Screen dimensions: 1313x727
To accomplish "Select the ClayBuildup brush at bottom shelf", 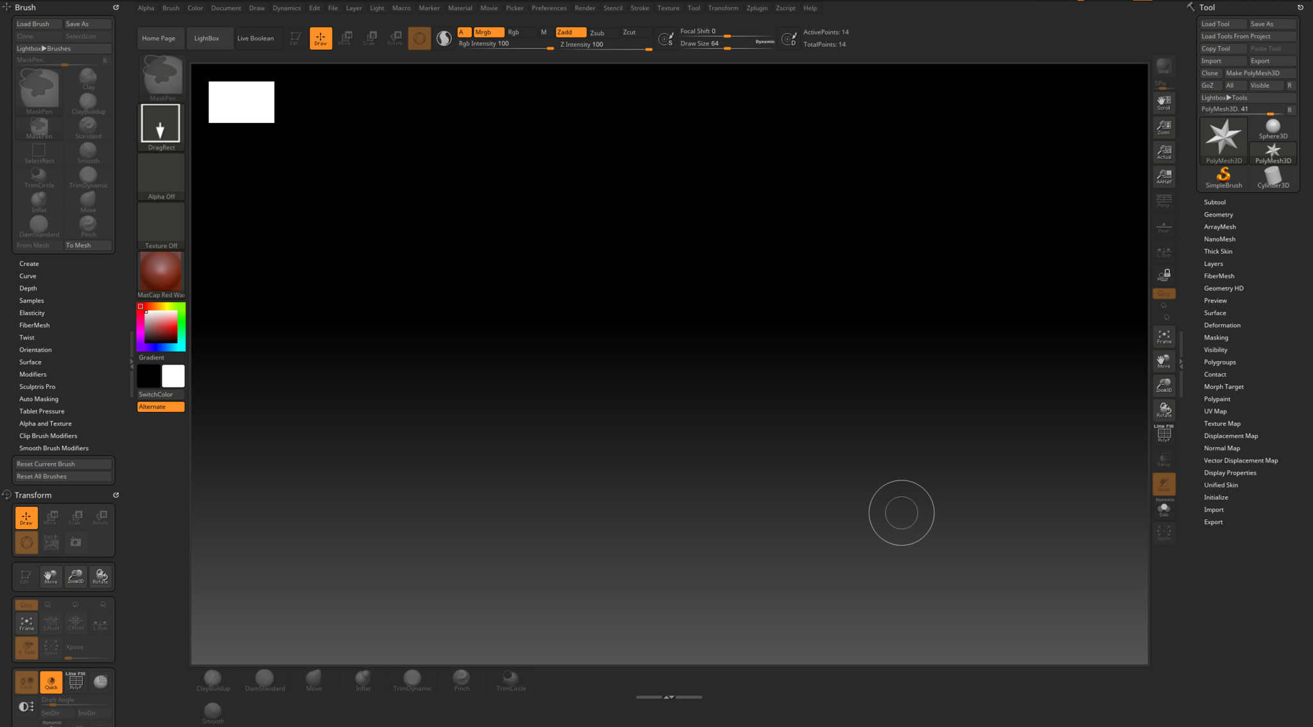I will (213, 680).
